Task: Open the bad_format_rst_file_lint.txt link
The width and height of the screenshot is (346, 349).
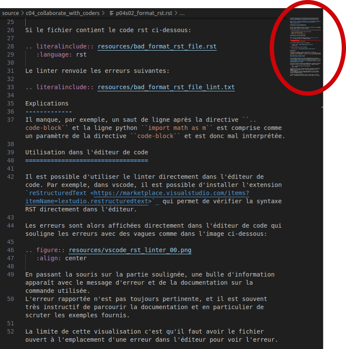Action: 166,87
